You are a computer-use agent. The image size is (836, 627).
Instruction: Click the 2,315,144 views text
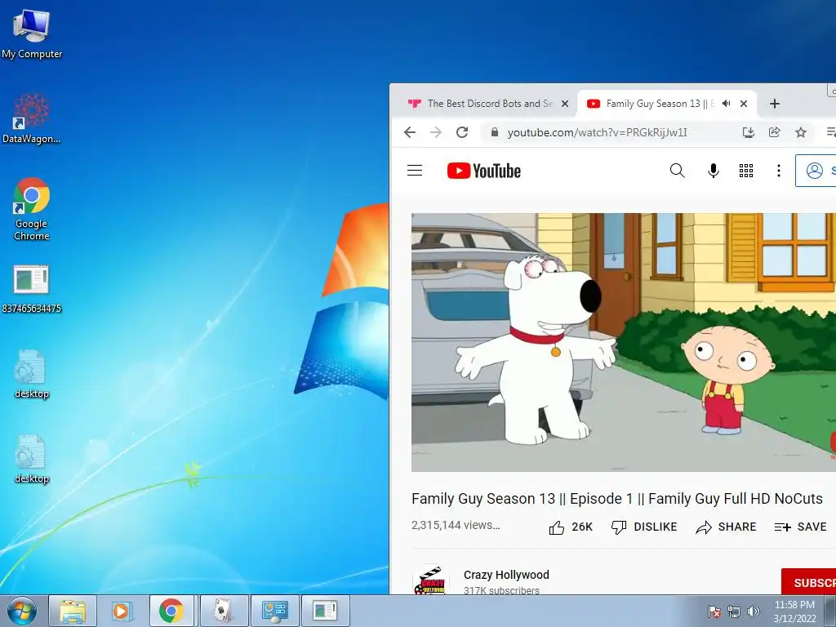456,525
